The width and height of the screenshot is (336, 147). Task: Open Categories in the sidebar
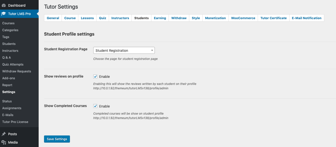(x=10, y=30)
